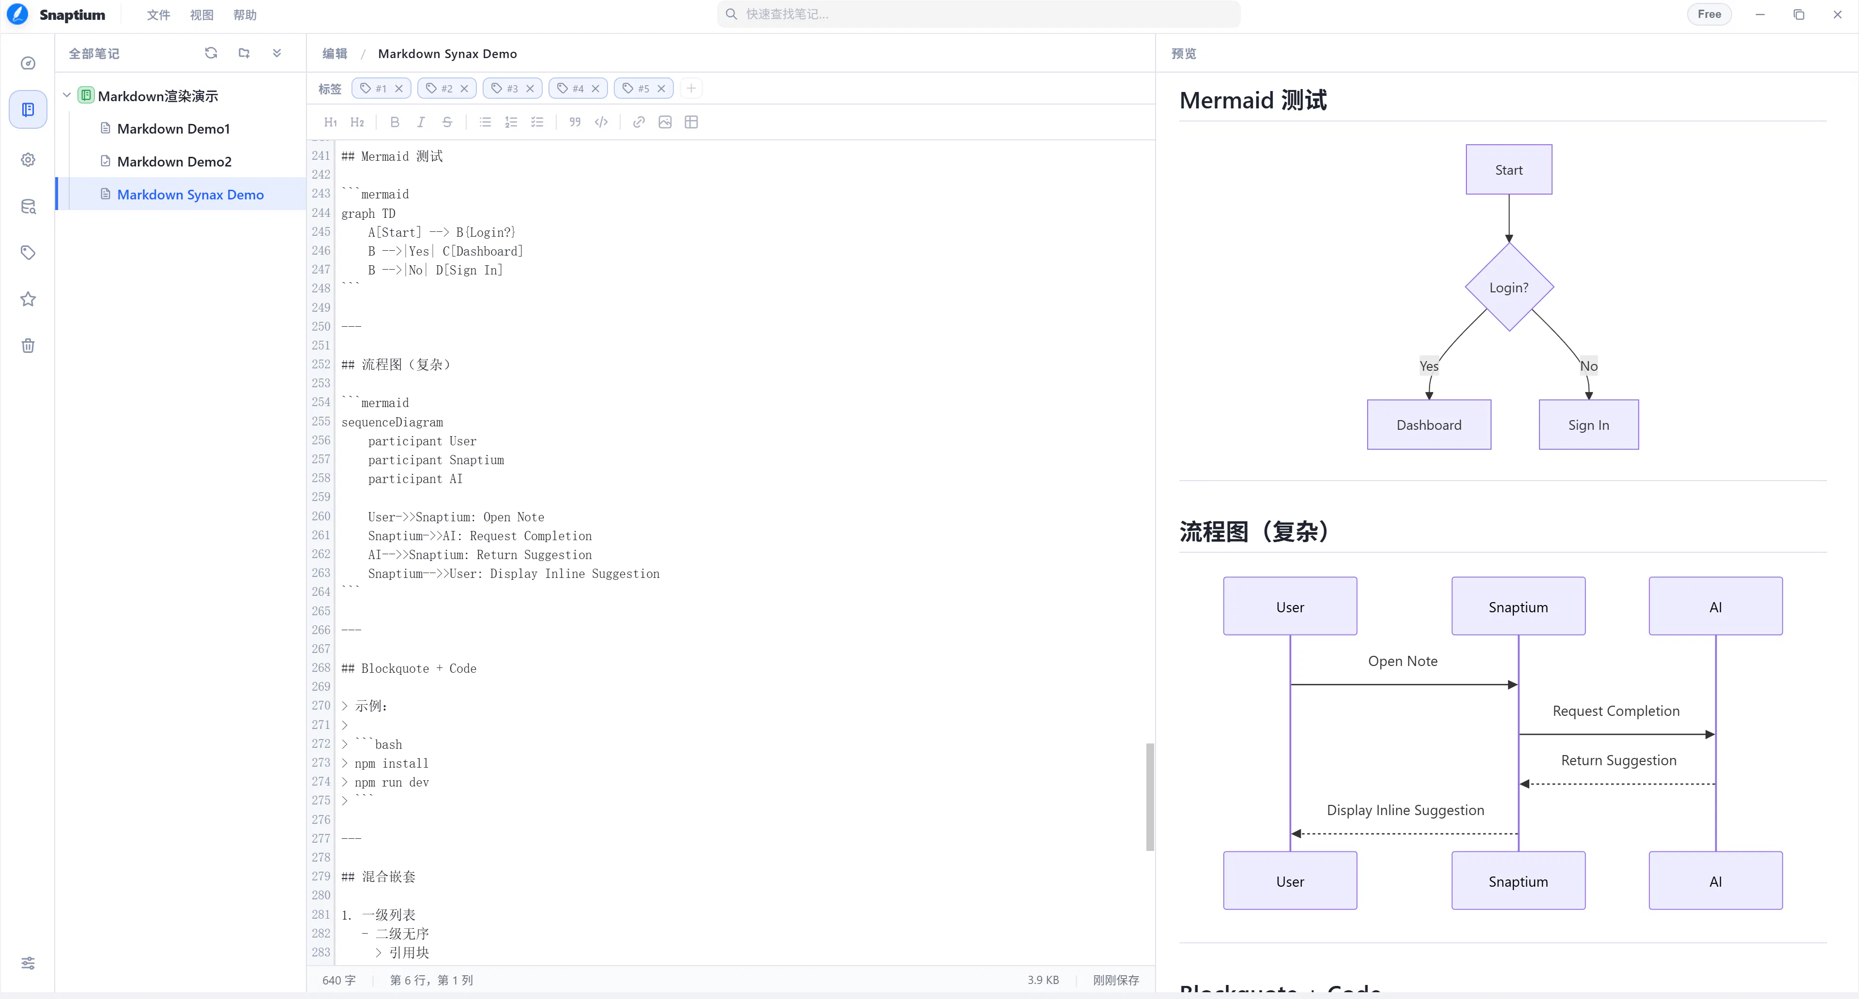This screenshot has height=999, width=1859.
Task: Insert a numbered list
Action: tap(511, 122)
